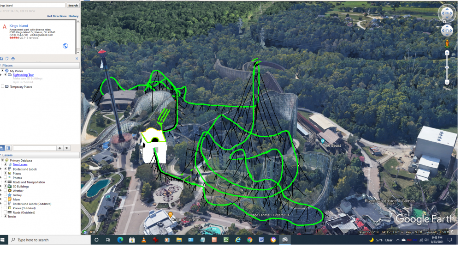Expand the 3D Buildings layer arrow
The width and height of the screenshot is (461, 260).
(x=1, y=187)
